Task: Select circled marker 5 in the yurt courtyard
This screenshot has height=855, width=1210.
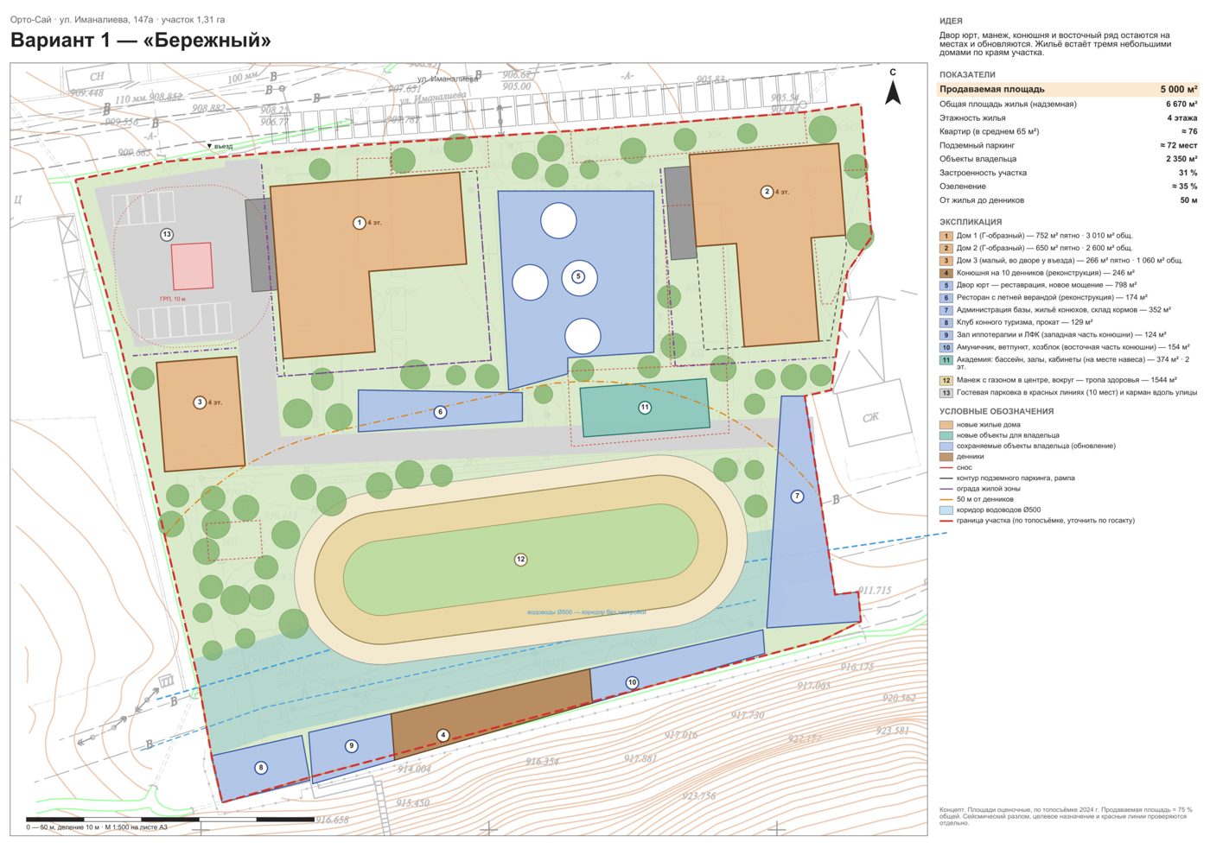Action: tap(578, 277)
